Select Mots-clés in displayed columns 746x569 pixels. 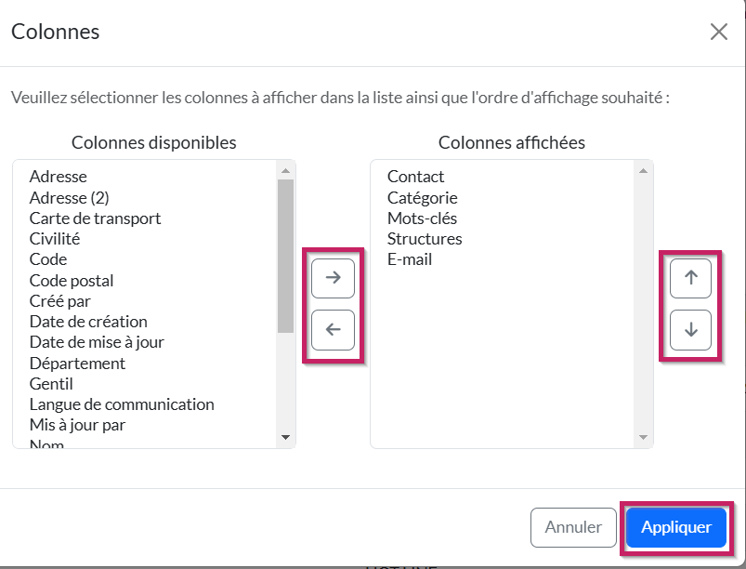[422, 218]
